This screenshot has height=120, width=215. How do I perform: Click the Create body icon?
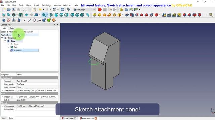(x=4, y=20)
